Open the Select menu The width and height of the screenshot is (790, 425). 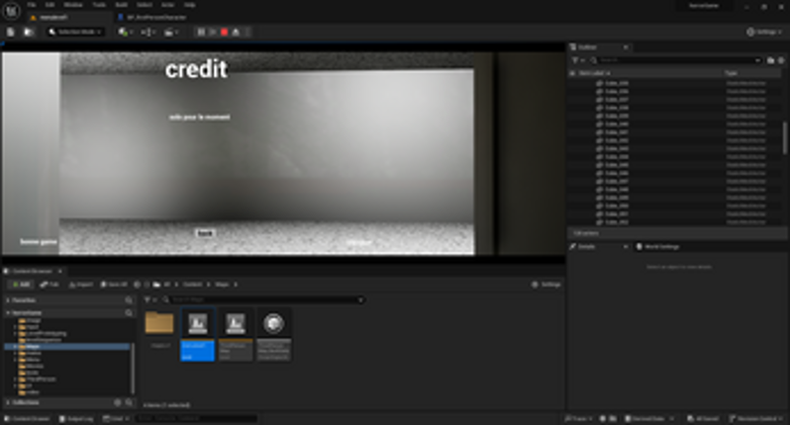click(145, 5)
